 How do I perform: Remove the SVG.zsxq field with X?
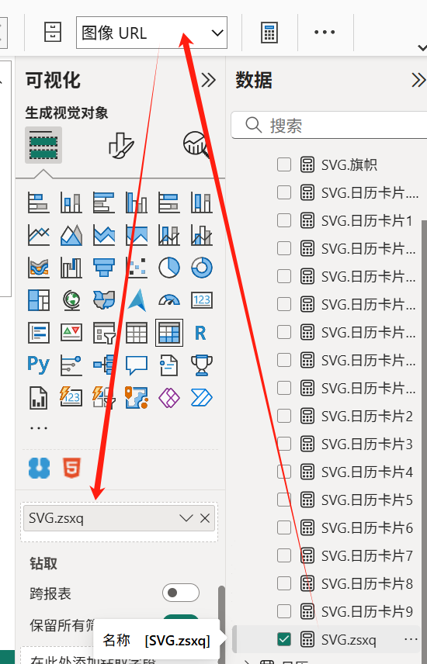205,518
